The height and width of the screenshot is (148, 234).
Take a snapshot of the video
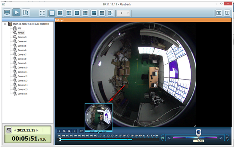coord(219,13)
